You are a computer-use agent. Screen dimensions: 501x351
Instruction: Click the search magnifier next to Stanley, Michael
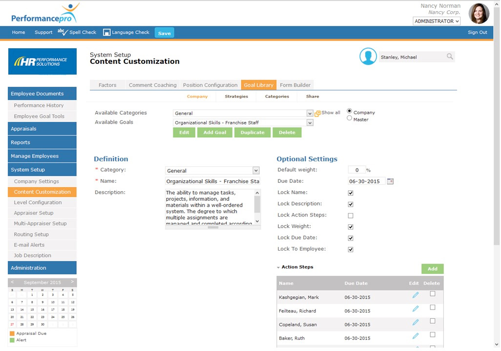tap(449, 57)
